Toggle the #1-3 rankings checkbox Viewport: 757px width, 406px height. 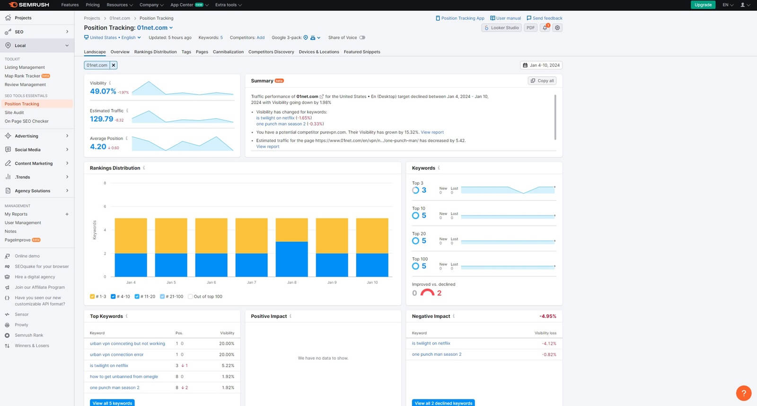point(92,297)
